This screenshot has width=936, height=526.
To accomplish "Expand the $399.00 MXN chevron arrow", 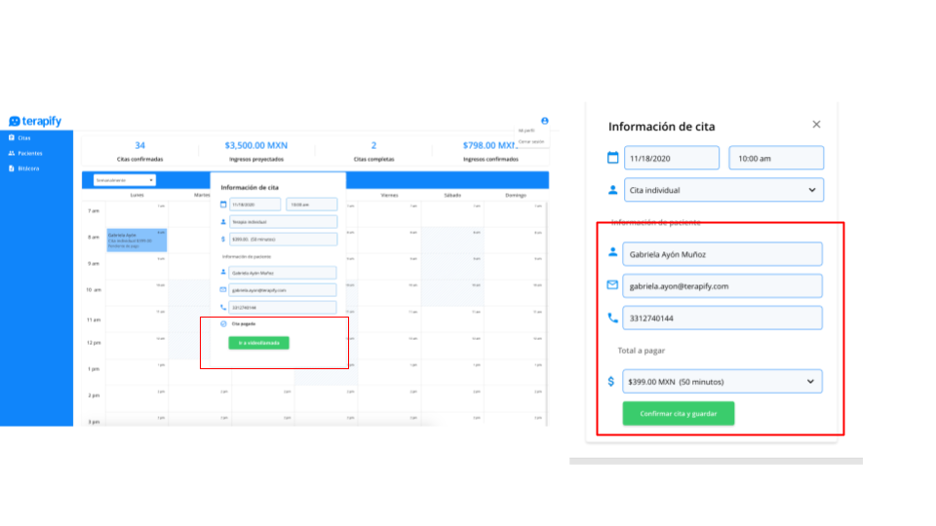I will (x=810, y=382).
